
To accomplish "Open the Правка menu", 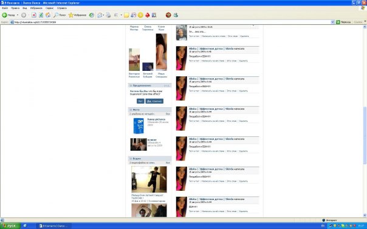I will click(15, 8).
